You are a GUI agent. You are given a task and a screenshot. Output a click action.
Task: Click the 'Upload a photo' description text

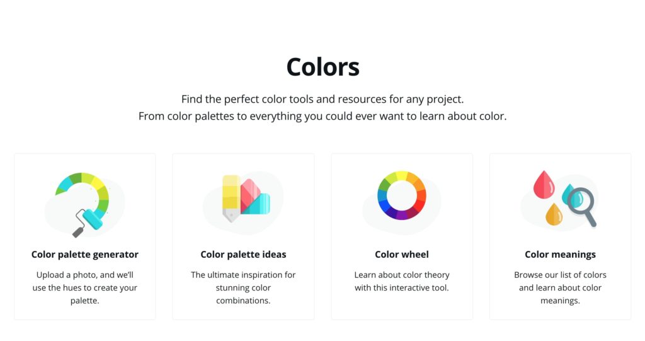click(85, 287)
